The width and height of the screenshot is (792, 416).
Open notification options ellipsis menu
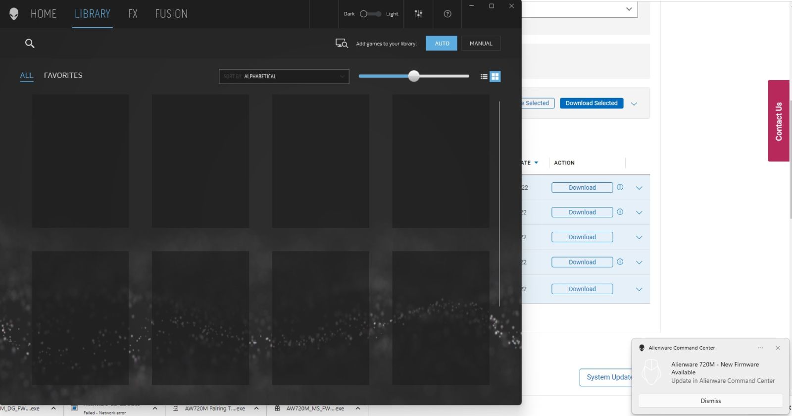(760, 348)
